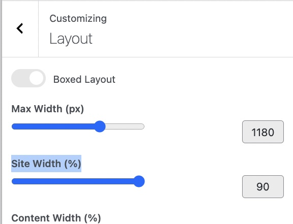293x224 pixels.
Task: Click the Max Width (px) label
Action: 48,109
